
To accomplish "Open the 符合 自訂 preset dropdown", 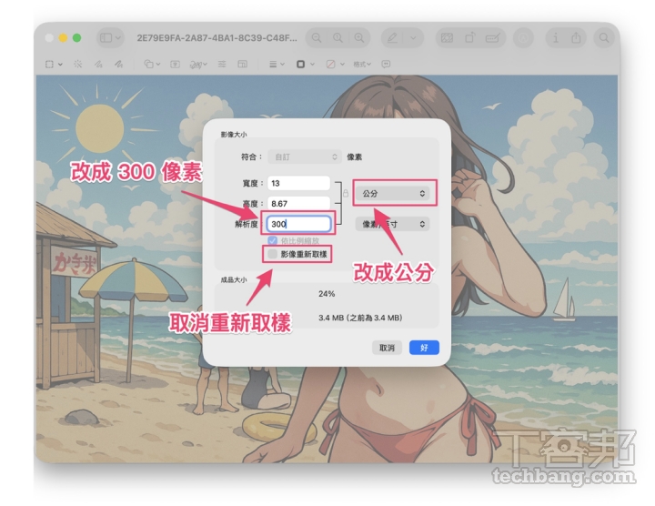I will coord(305,157).
